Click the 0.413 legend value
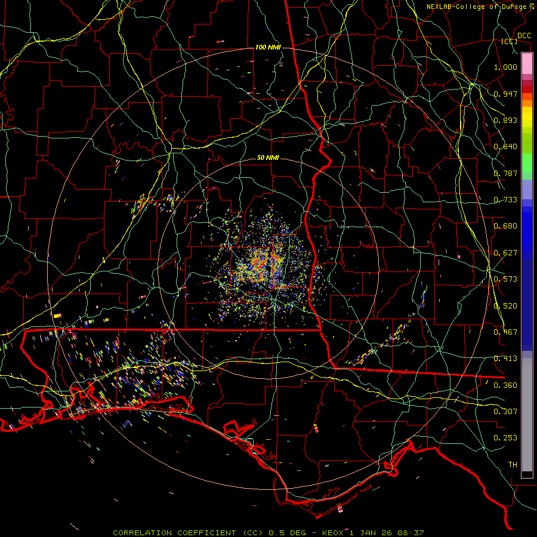The width and height of the screenshot is (537, 537). click(505, 359)
